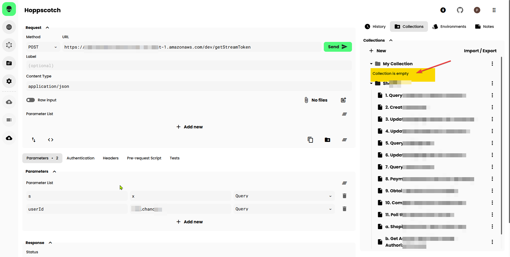Copy request with the copy icon

(311, 140)
